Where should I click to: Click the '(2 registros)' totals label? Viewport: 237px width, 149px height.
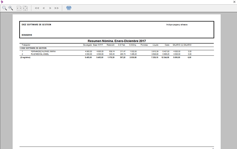coord(25,57)
